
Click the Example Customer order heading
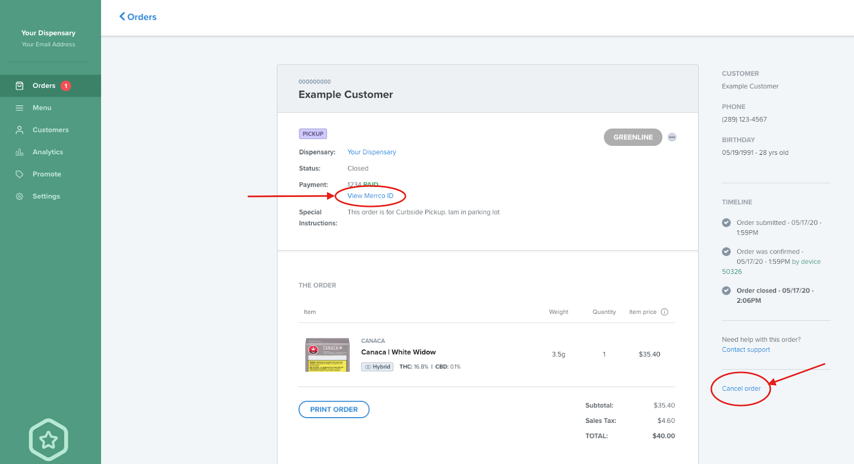[x=346, y=95]
